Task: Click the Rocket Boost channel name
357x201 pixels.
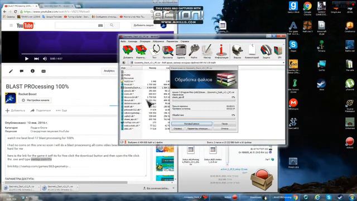Action: coord(27,94)
